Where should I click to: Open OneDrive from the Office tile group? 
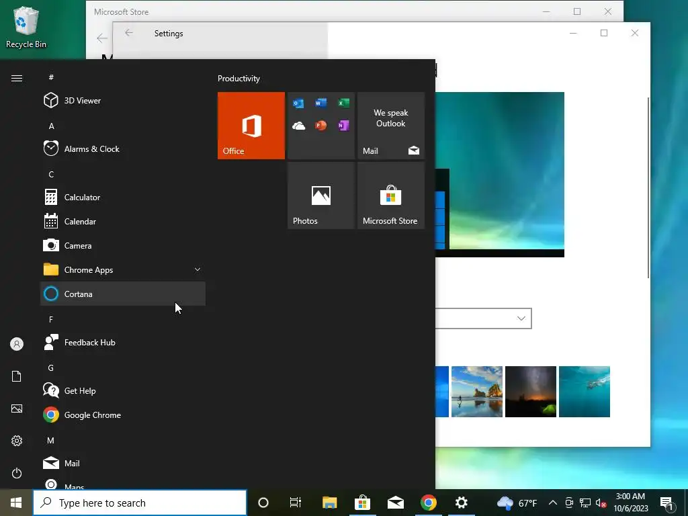coord(298,126)
